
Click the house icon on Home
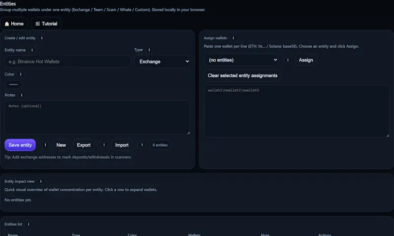[x=7, y=24]
